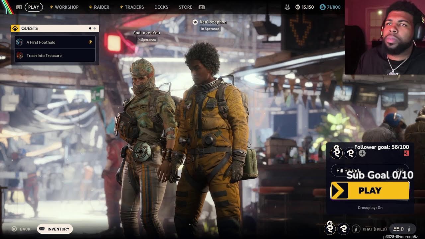Open the friends list showing 0

[x=398, y=229]
